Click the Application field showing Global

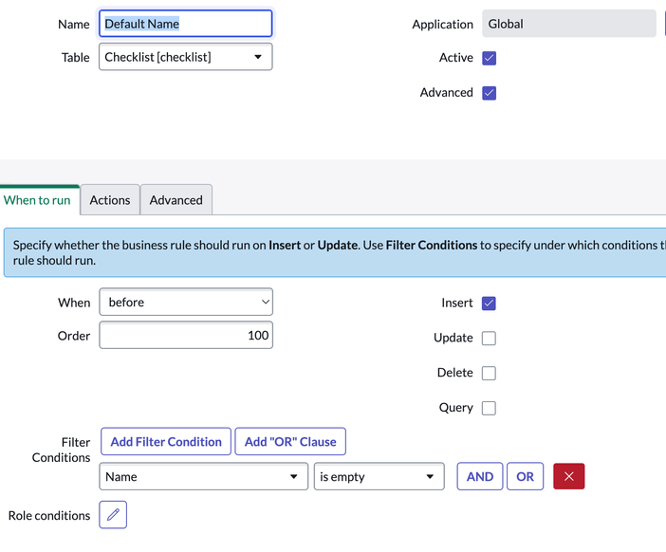(568, 24)
